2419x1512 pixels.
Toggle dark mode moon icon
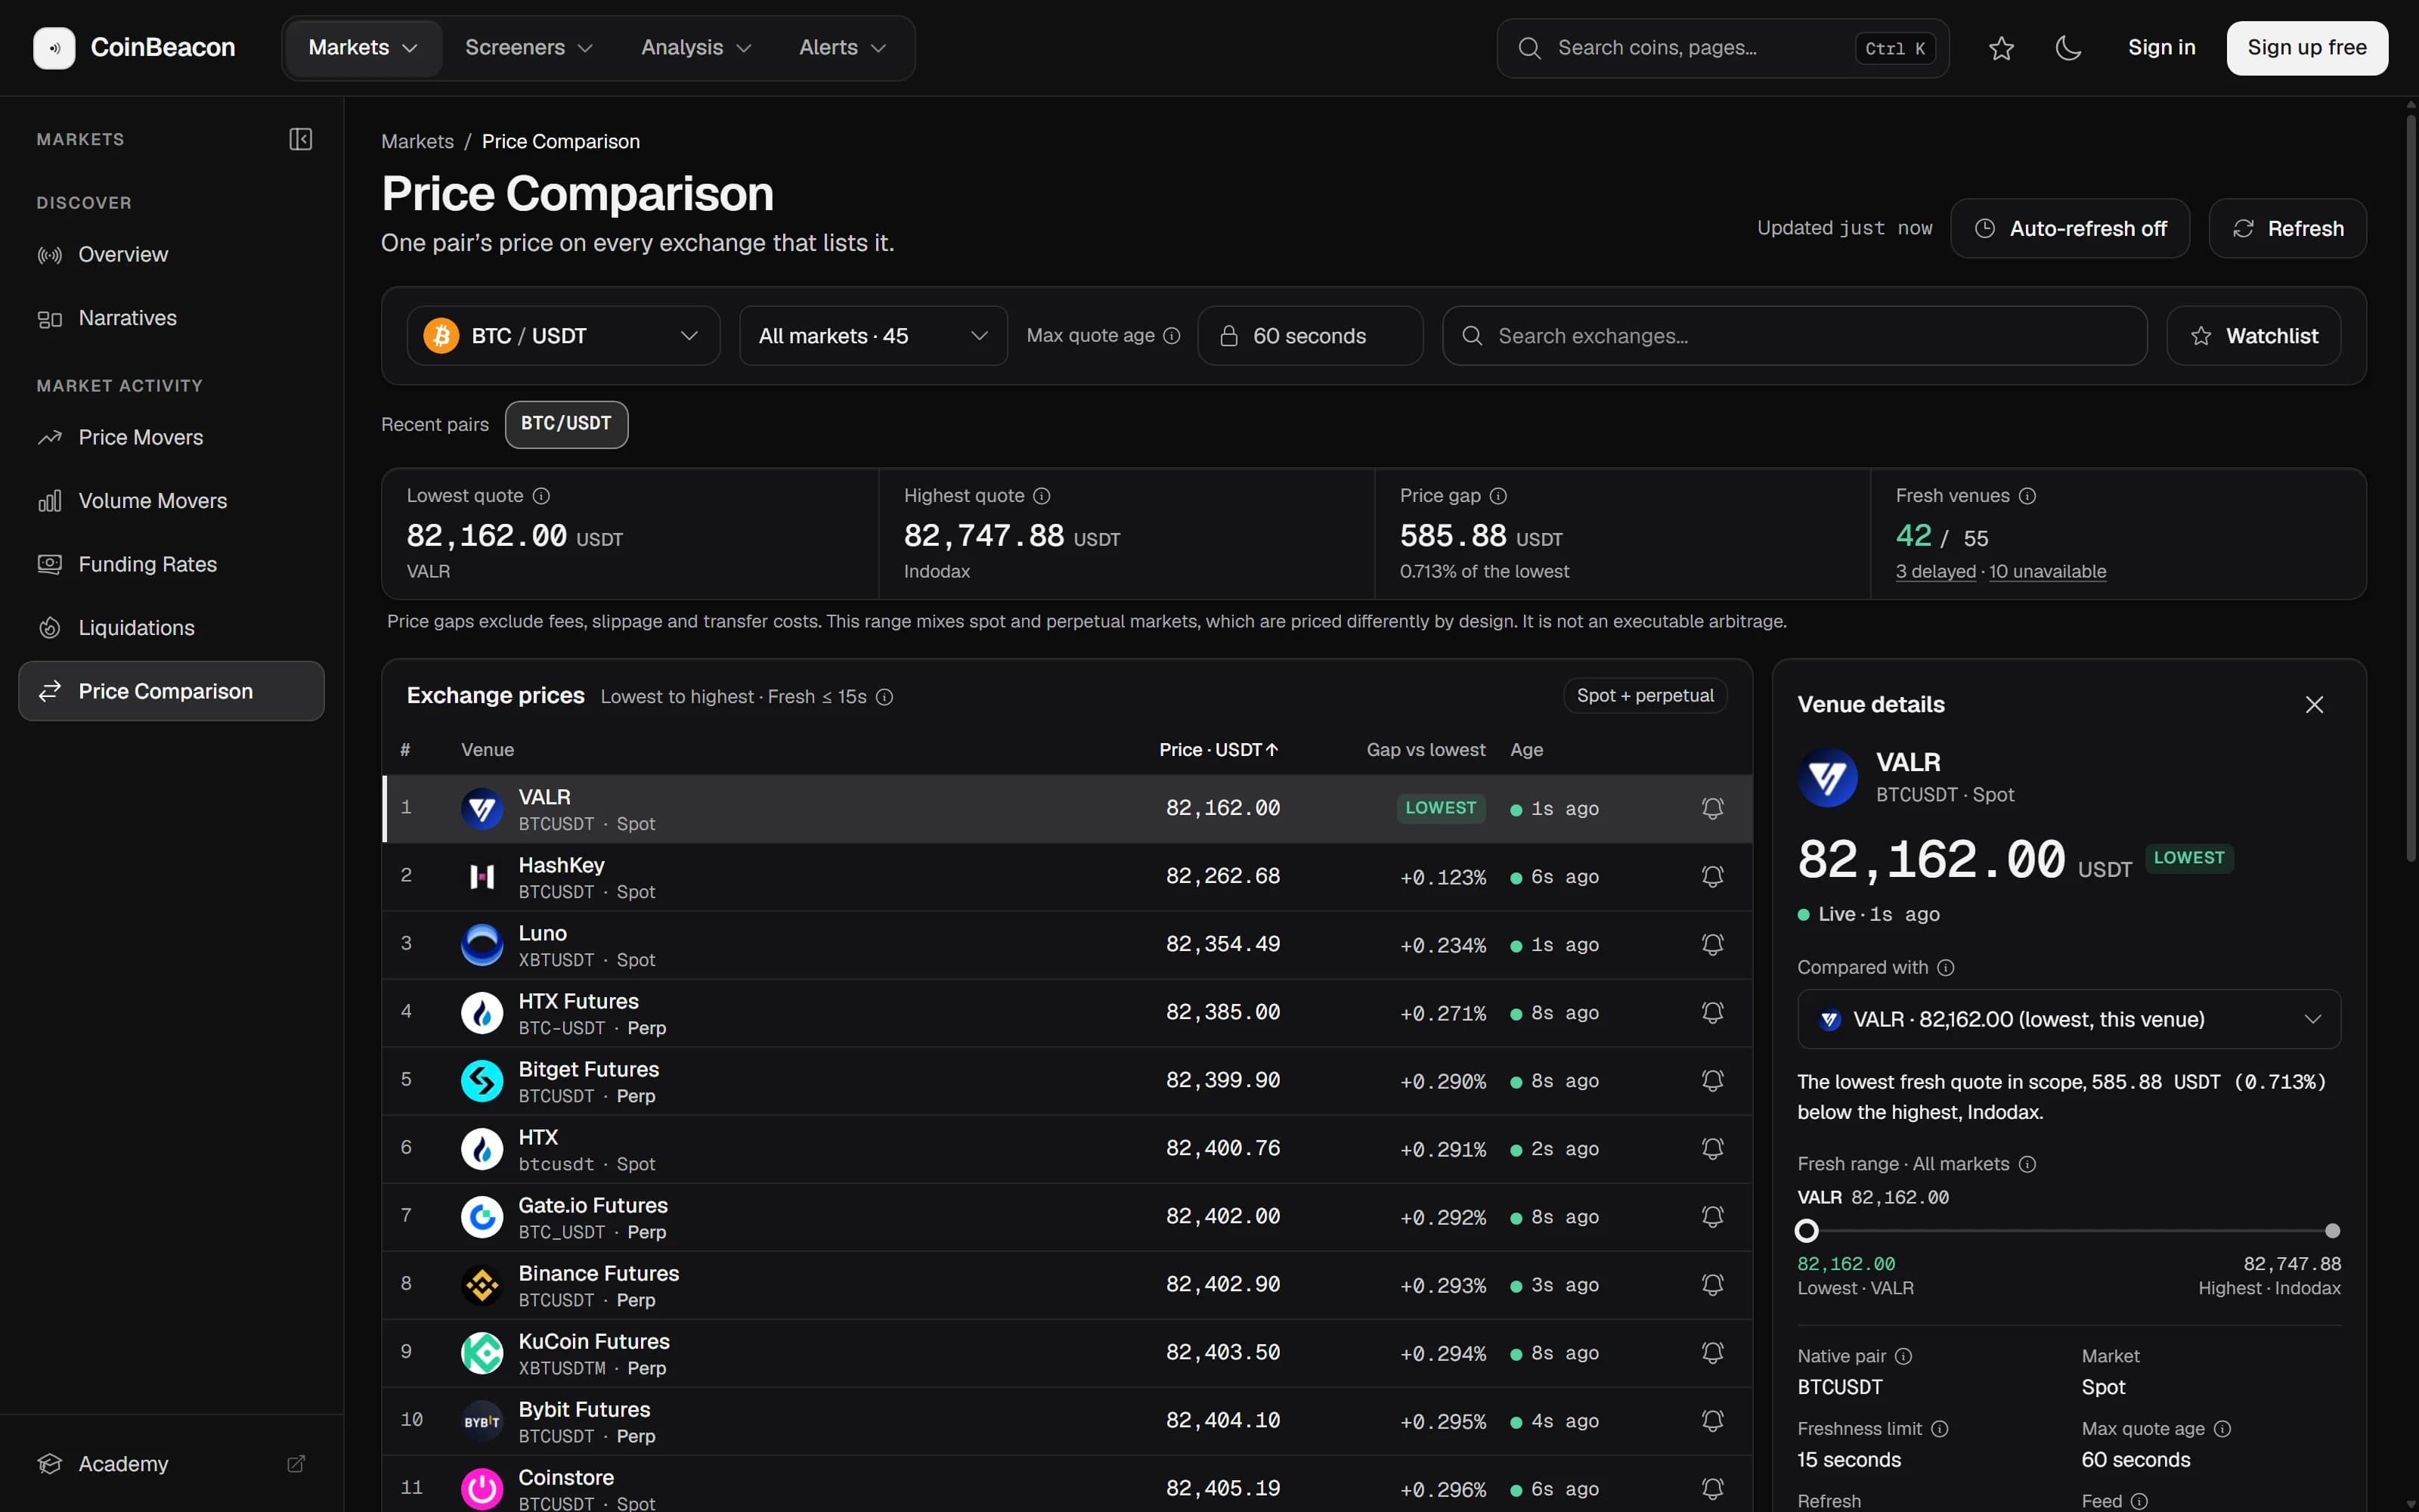(x=2068, y=48)
